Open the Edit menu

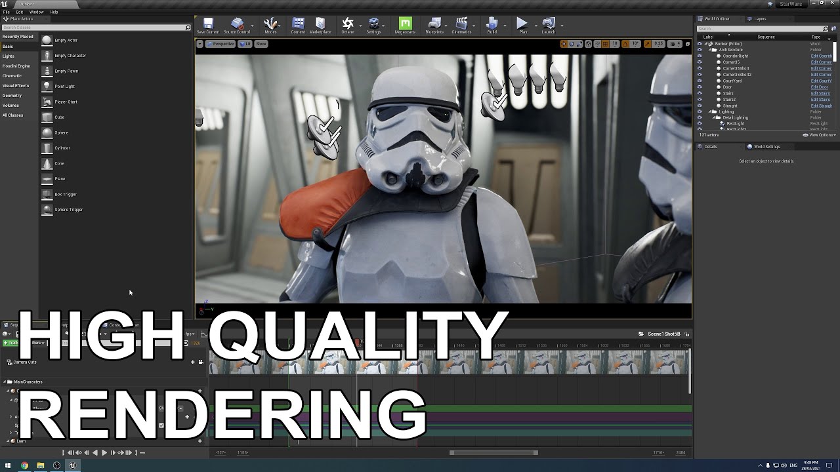pyautogui.click(x=20, y=12)
